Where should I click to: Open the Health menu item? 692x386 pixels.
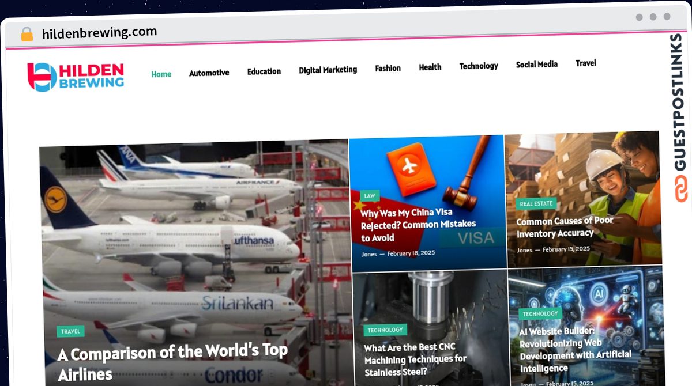(x=430, y=67)
